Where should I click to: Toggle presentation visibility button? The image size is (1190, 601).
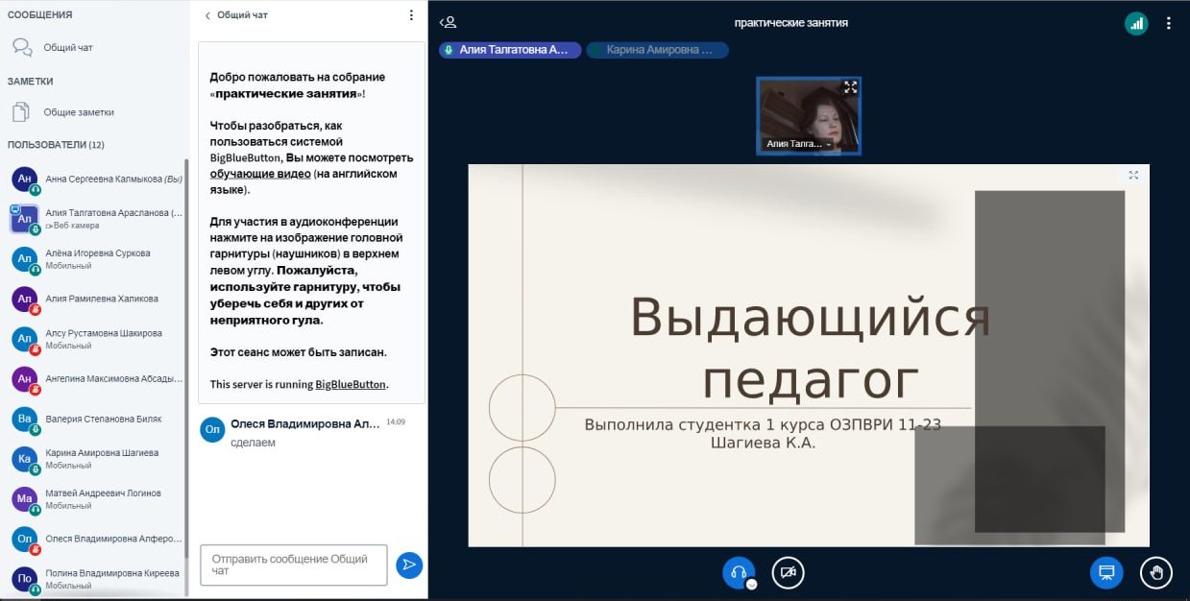tap(1105, 572)
